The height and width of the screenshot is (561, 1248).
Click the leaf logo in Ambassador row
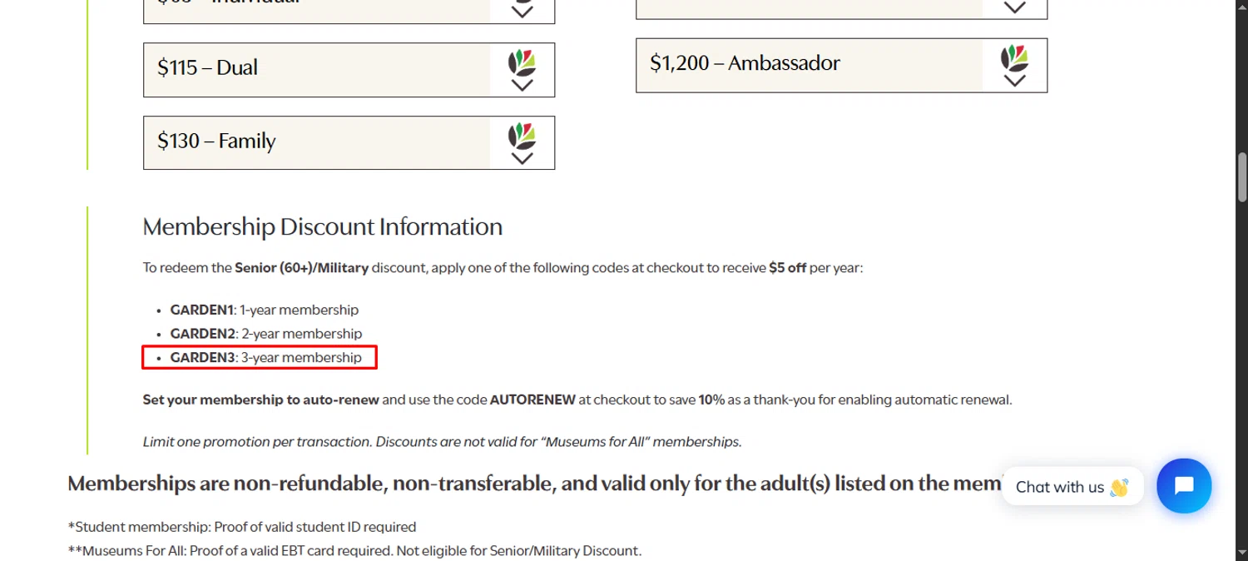[x=1014, y=58]
